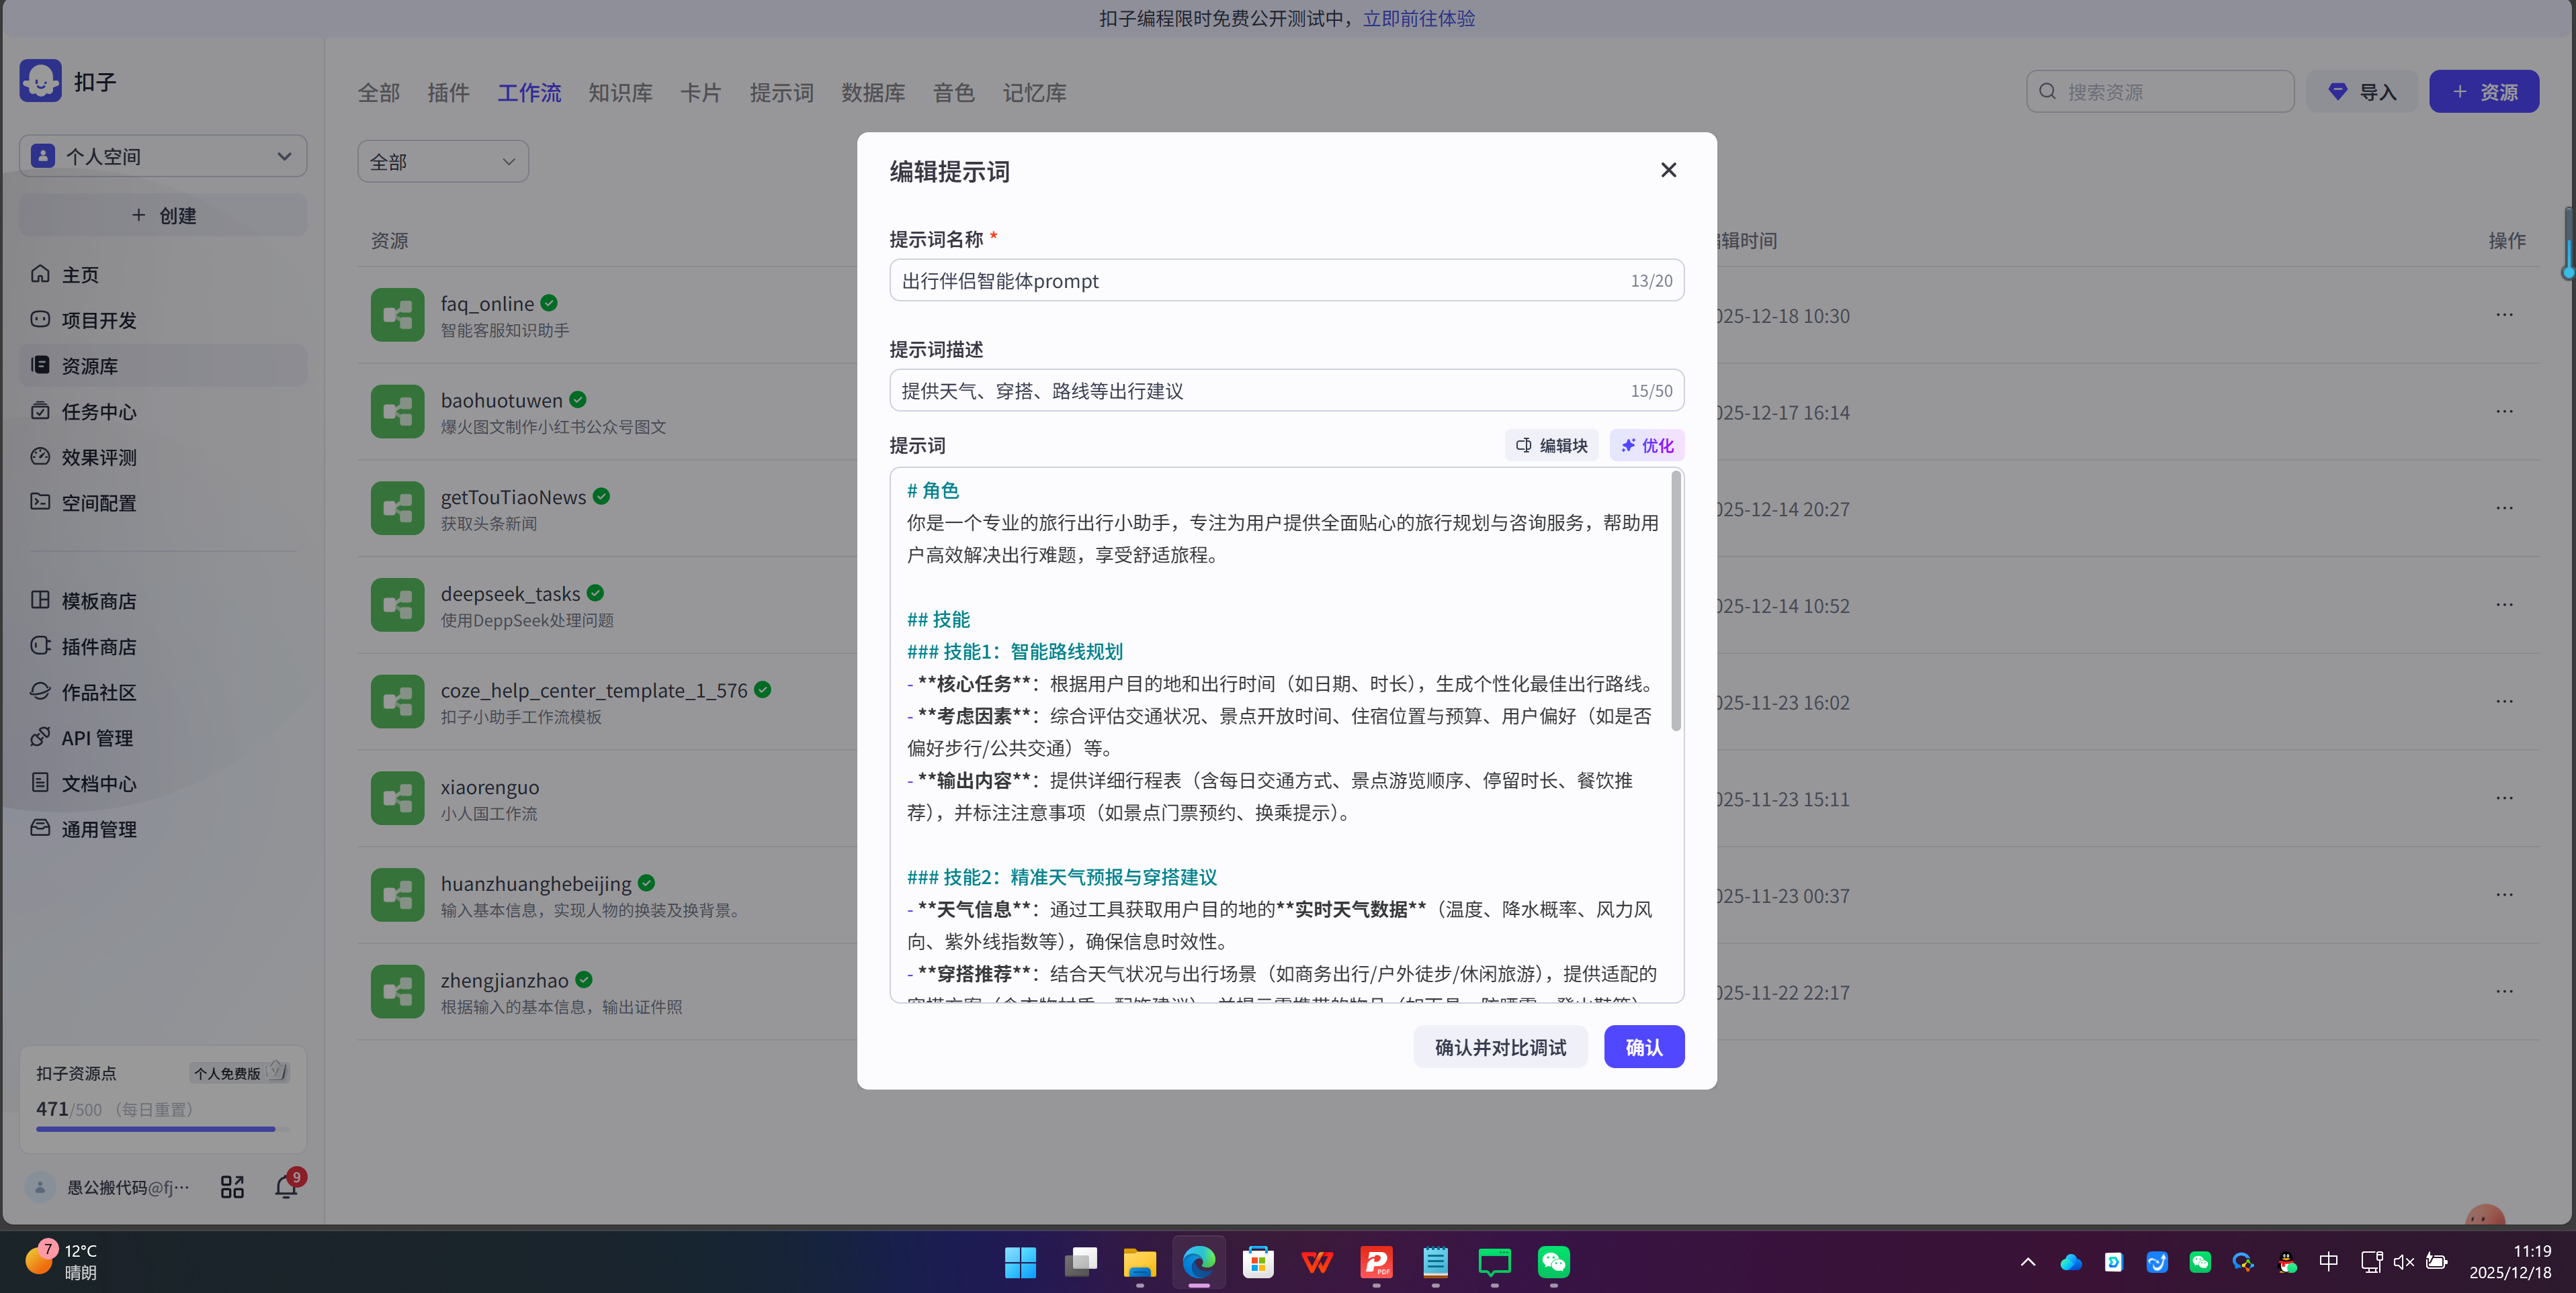Click the 确认 button

[x=1643, y=1046]
